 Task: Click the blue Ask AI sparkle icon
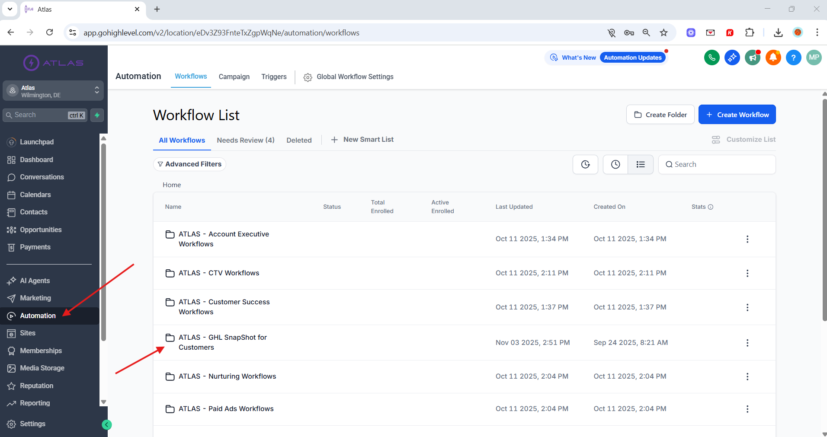point(732,57)
